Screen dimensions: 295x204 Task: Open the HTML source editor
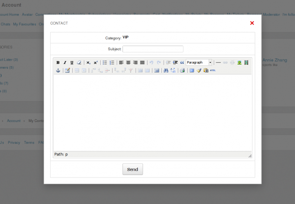point(213,71)
